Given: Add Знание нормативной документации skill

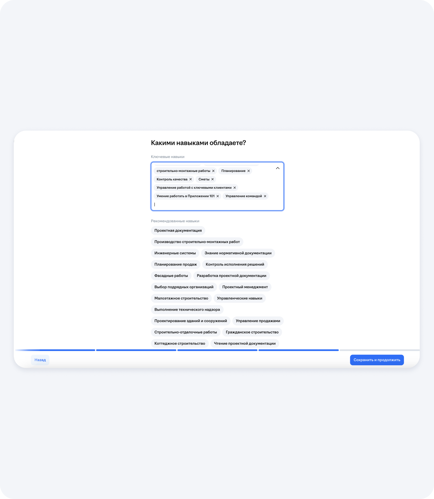Looking at the screenshot, I should coord(238,253).
